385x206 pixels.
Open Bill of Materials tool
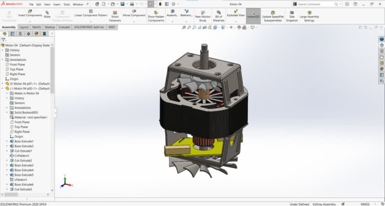pos(219,17)
